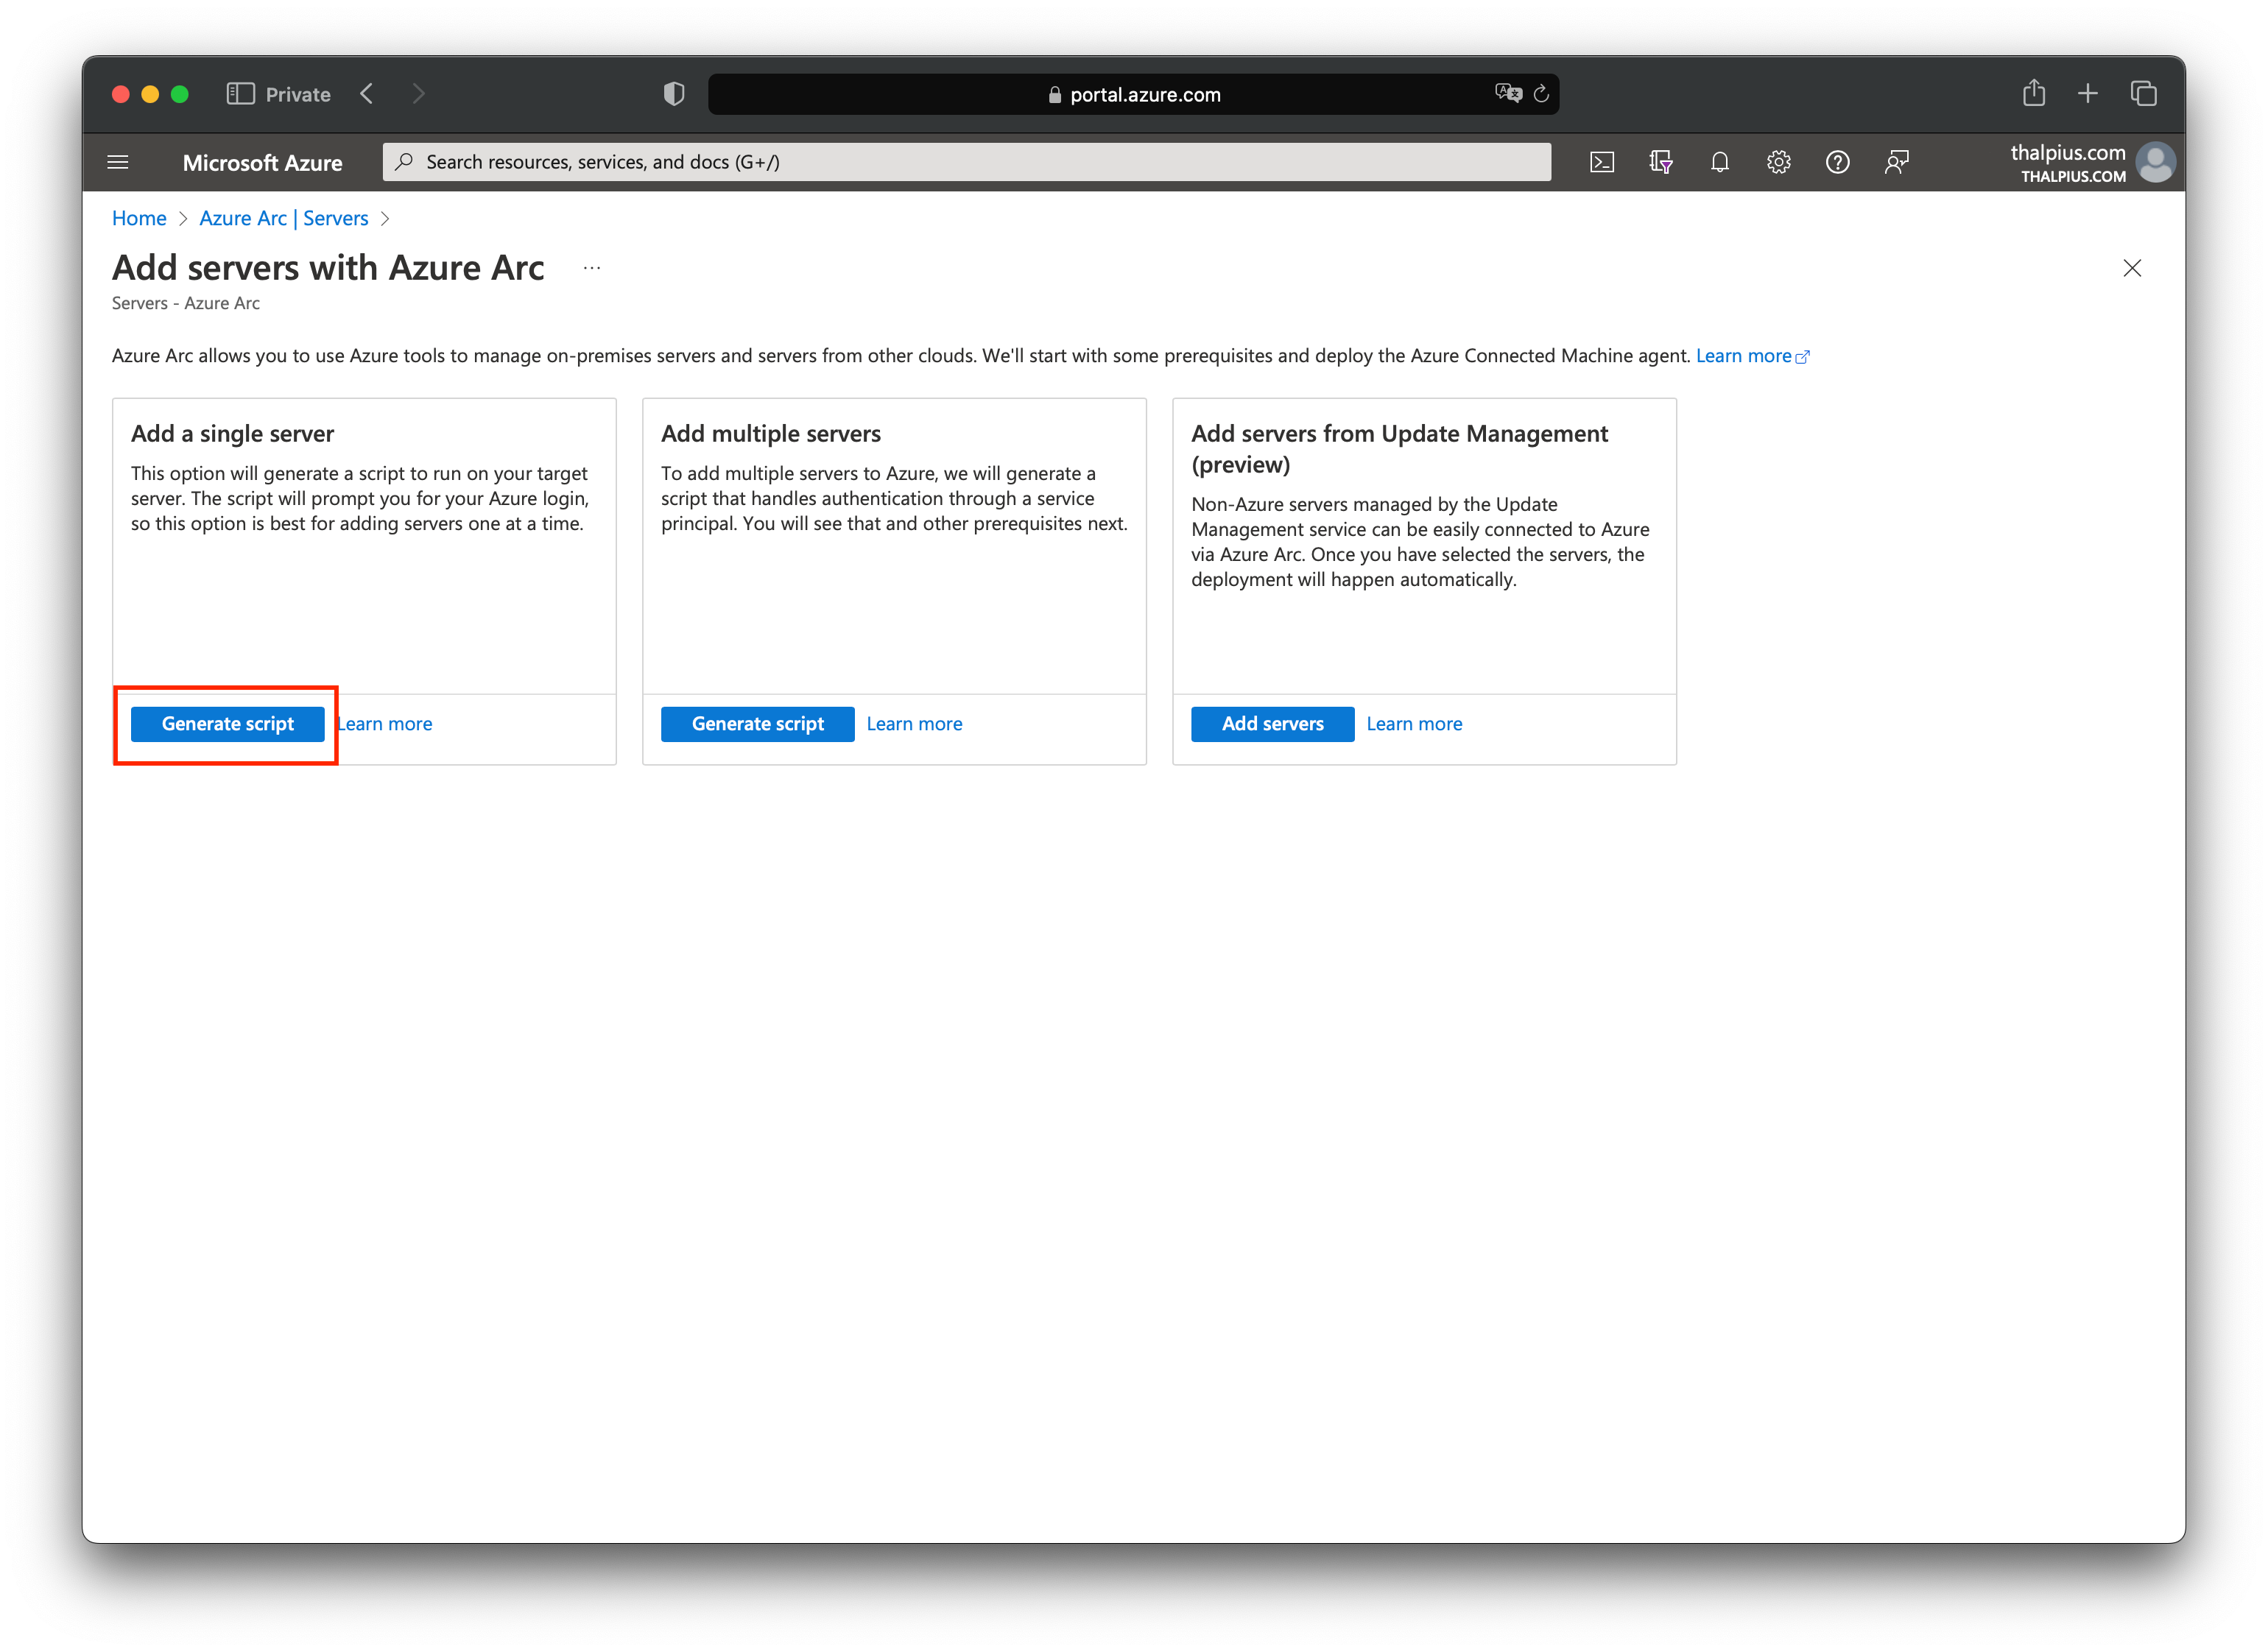Screen dimensions: 2268x1652
Task: Open portal settings gear
Action: [x=1778, y=162]
